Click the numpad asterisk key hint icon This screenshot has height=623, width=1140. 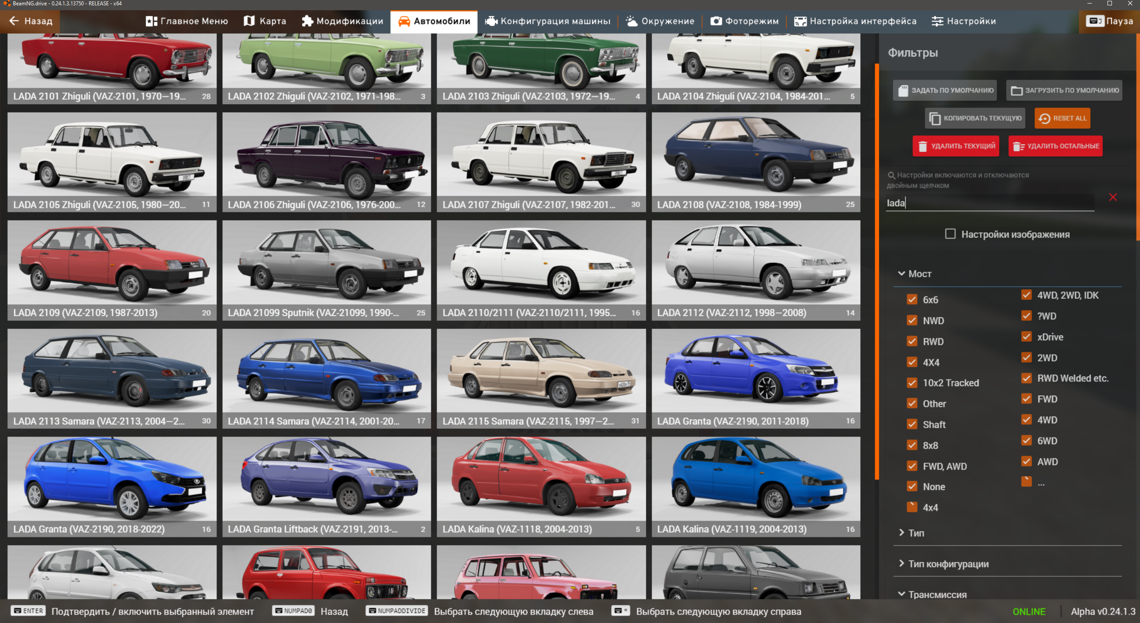coord(621,611)
